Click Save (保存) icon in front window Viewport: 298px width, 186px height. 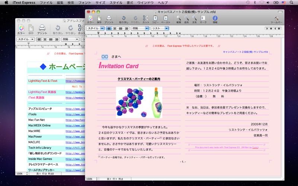point(99,19)
